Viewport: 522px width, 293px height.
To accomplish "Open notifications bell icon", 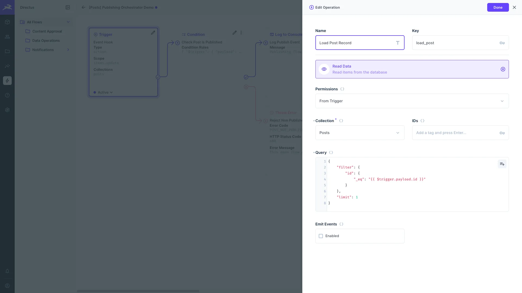I will (7, 271).
